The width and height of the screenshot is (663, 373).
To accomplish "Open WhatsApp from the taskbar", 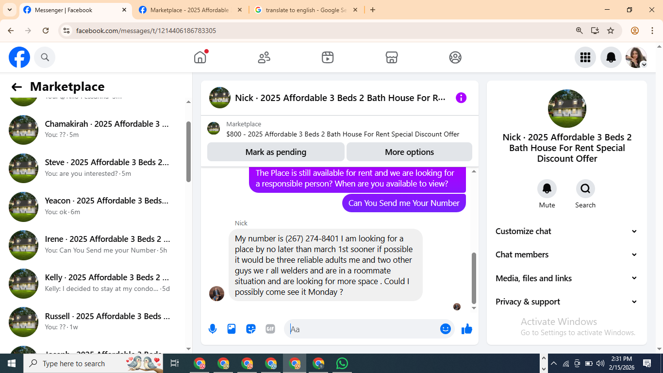I will (x=342, y=363).
